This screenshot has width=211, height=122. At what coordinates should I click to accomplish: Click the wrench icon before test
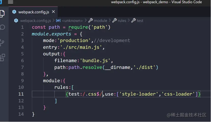coord(133,20)
